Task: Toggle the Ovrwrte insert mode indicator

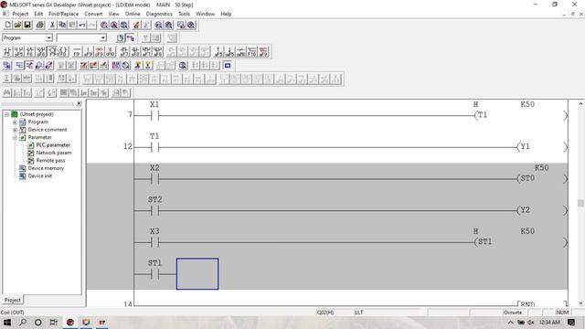Action: (513, 313)
